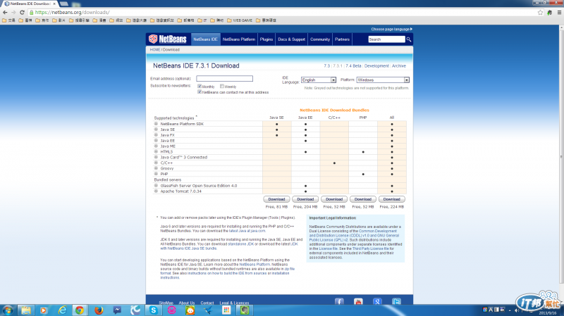Click the NetBeans logo

click(x=168, y=39)
